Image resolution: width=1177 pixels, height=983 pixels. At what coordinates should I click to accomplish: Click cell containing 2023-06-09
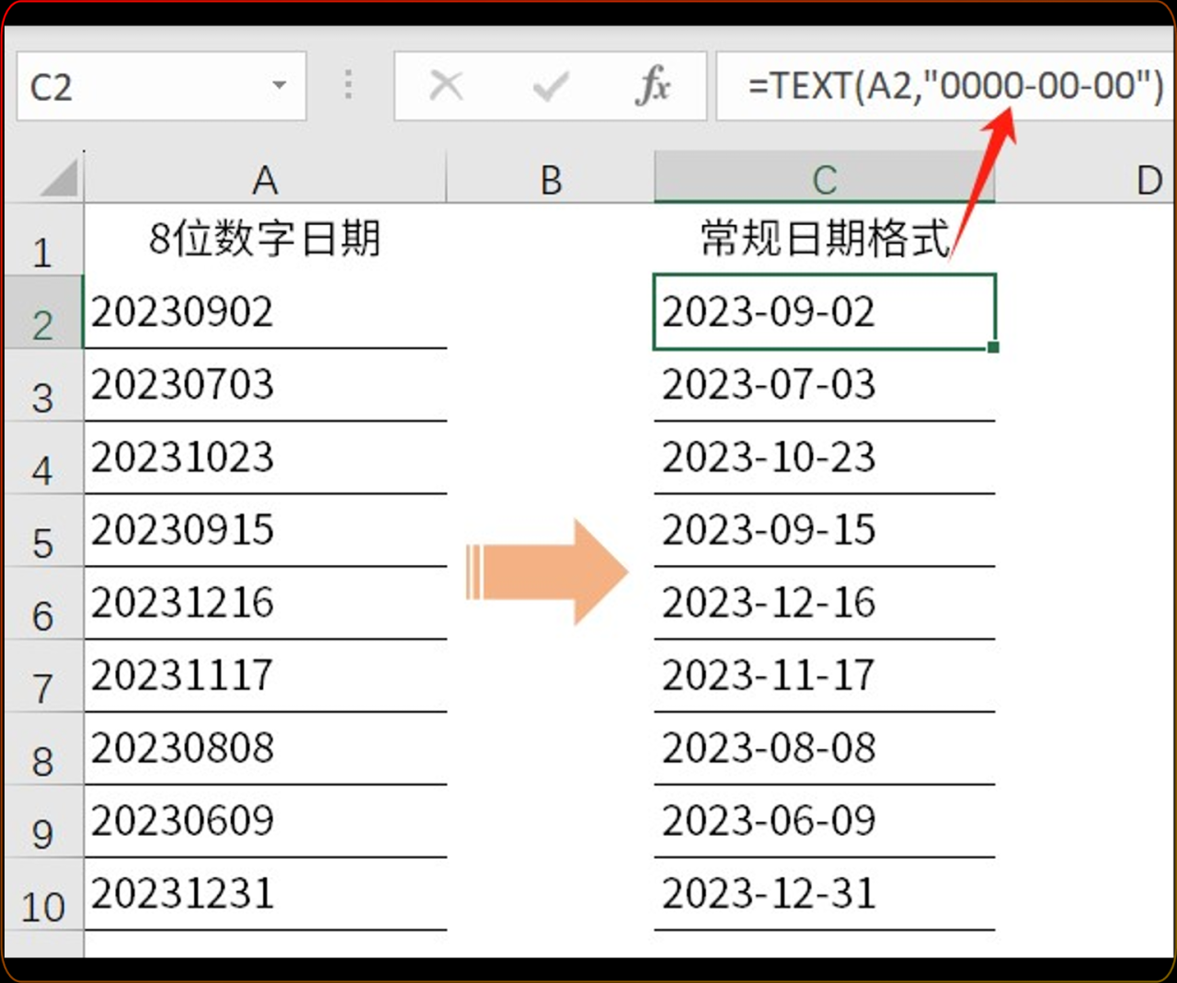(825, 820)
